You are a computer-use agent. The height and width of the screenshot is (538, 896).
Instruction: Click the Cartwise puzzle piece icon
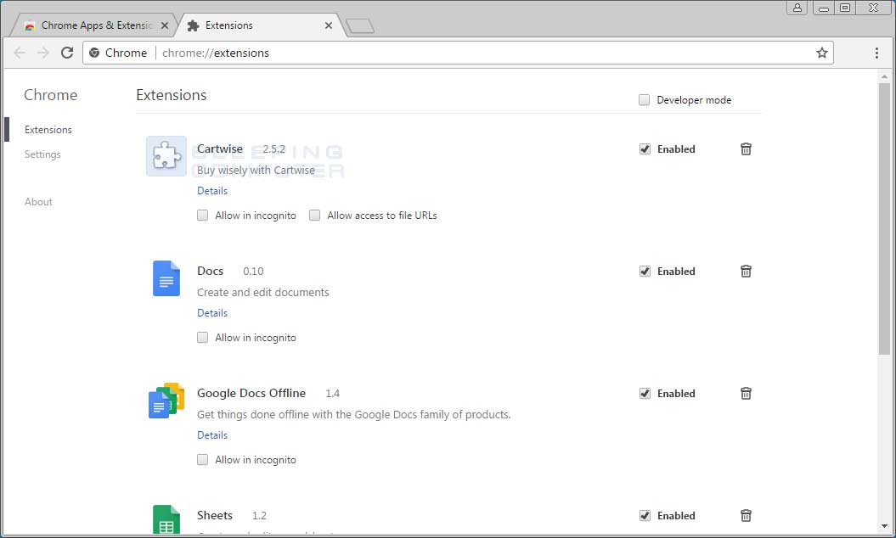pyautogui.click(x=166, y=156)
